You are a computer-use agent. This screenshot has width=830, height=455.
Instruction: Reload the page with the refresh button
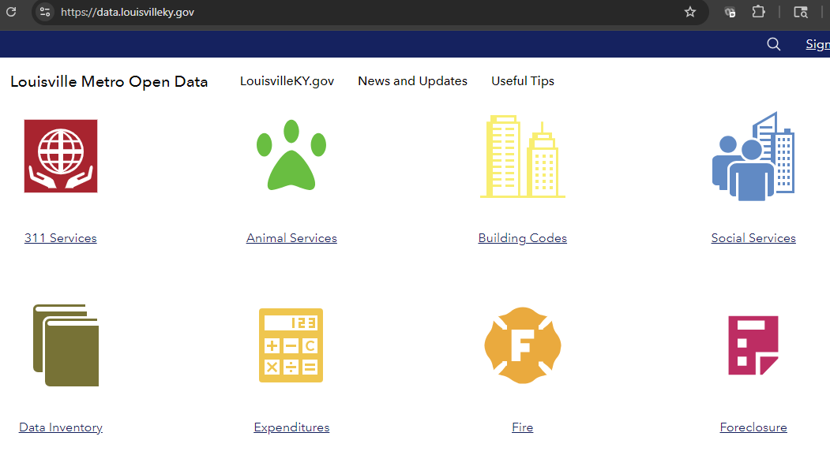click(x=11, y=12)
